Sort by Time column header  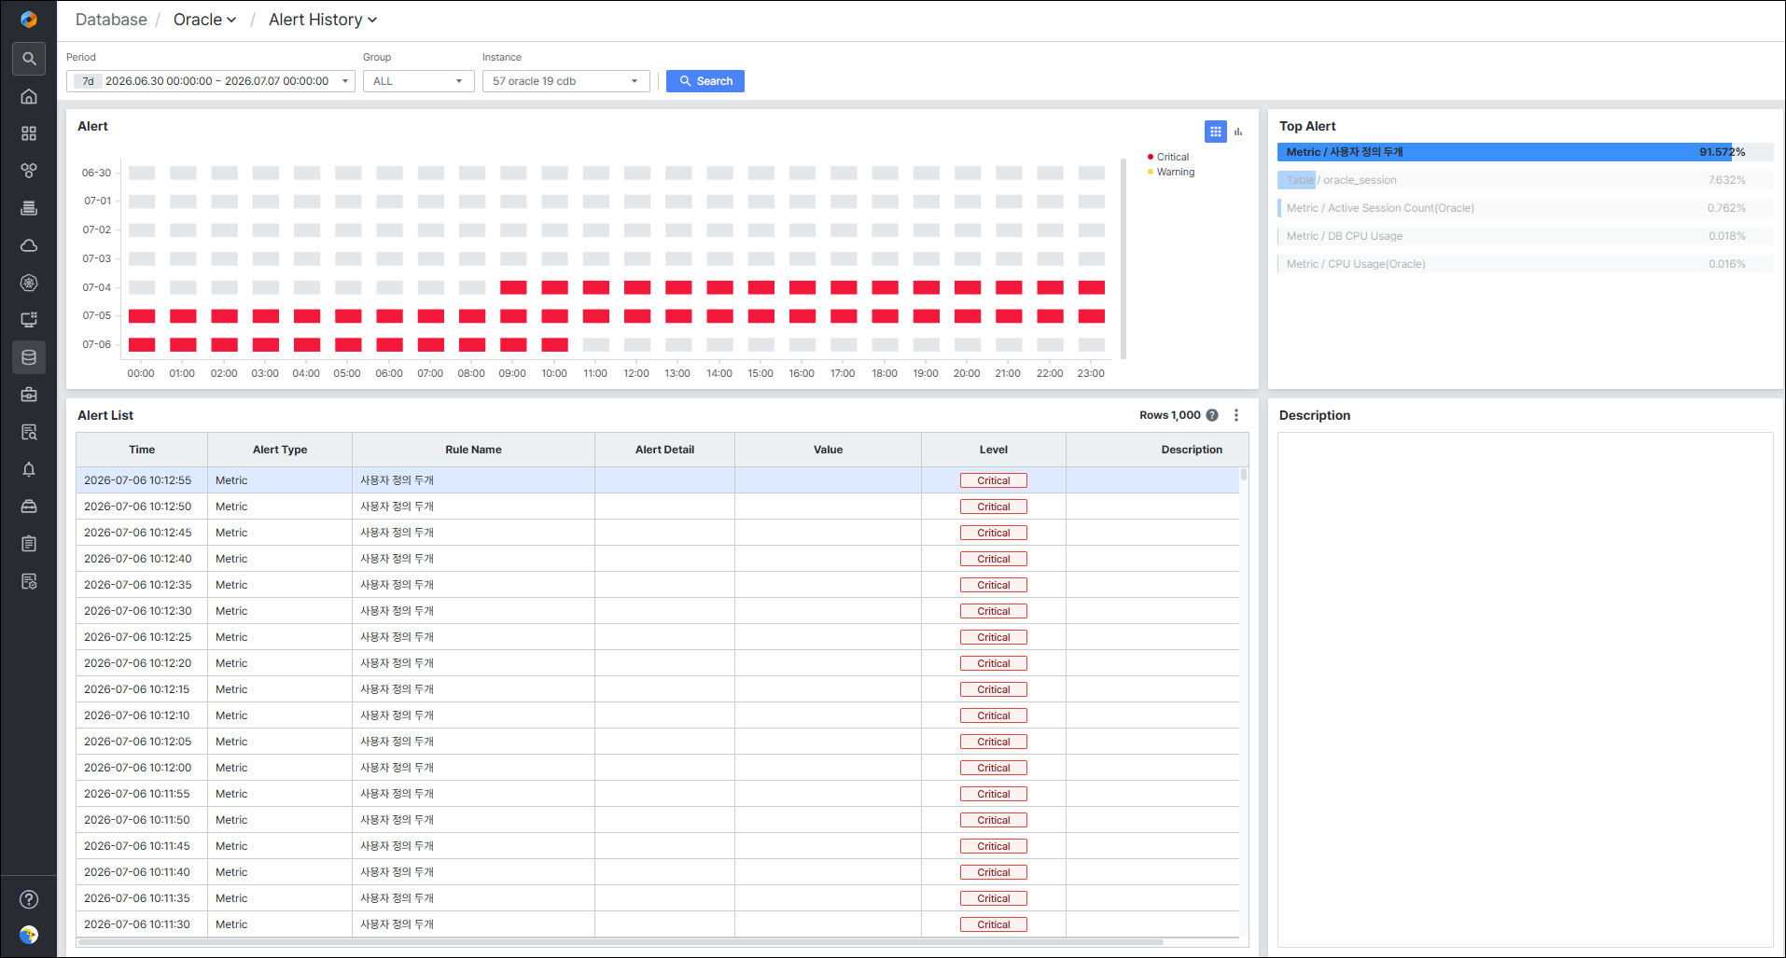point(142,450)
